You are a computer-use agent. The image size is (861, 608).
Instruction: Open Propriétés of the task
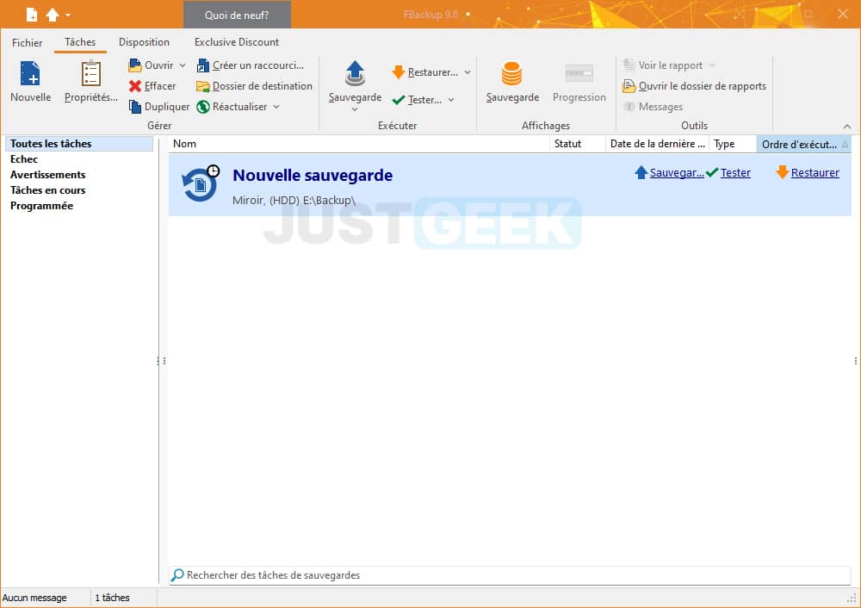[x=90, y=81]
